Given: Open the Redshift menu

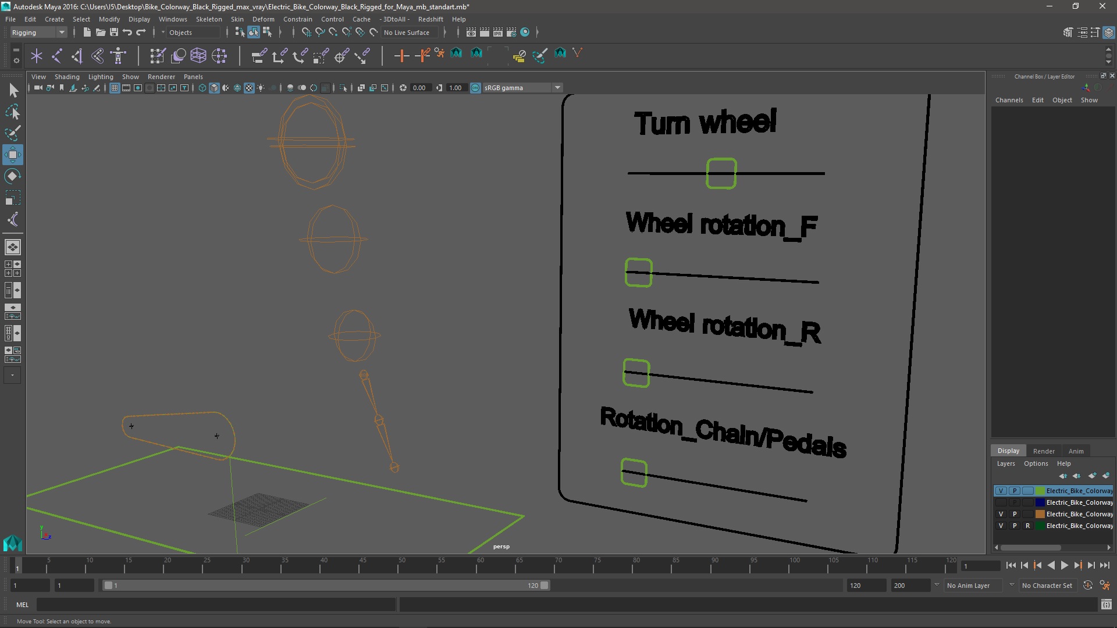Looking at the screenshot, I should point(431,19).
